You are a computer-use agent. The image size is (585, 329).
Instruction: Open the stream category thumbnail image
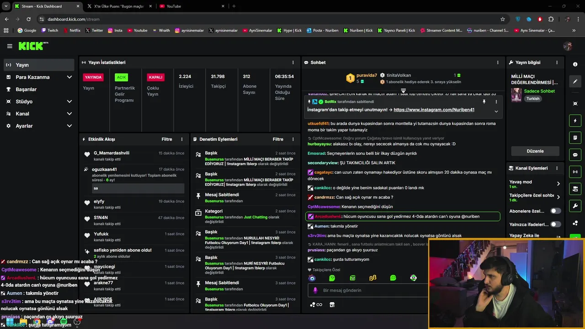tap(516, 95)
